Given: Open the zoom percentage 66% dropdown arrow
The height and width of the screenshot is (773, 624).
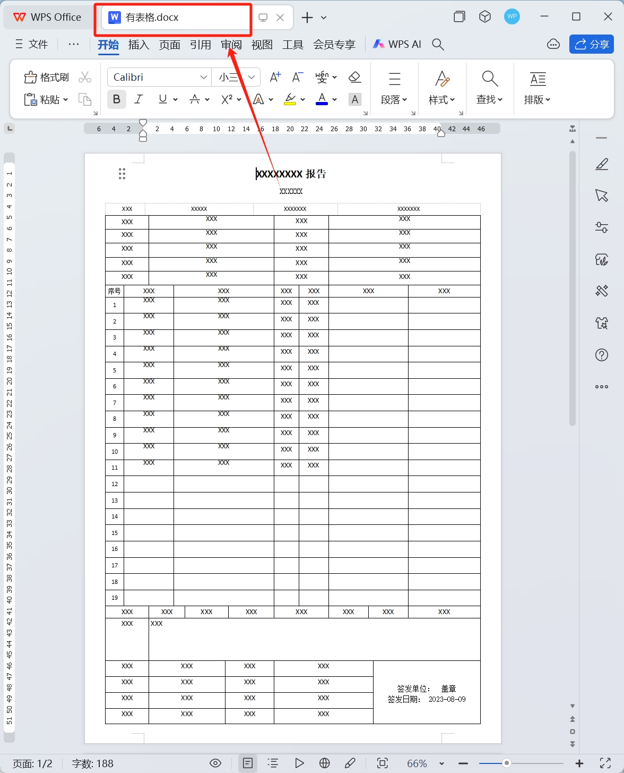Looking at the screenshot, I should pyautogui.click(x=441, y=764).
